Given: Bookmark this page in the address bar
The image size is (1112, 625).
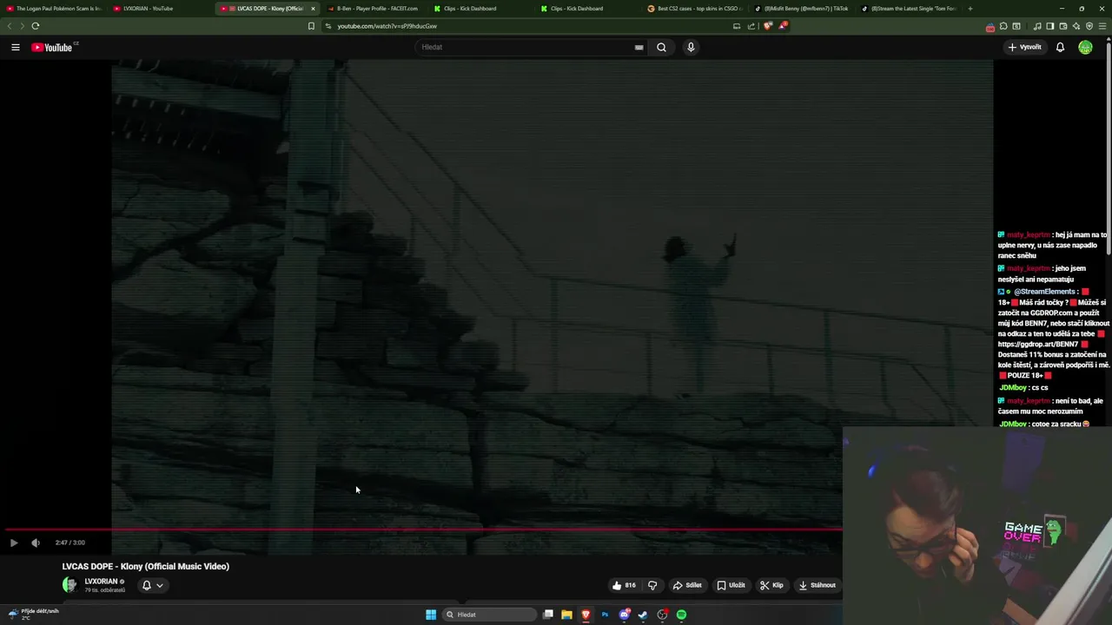Looking at the screenshot, I should pos(311,26).
